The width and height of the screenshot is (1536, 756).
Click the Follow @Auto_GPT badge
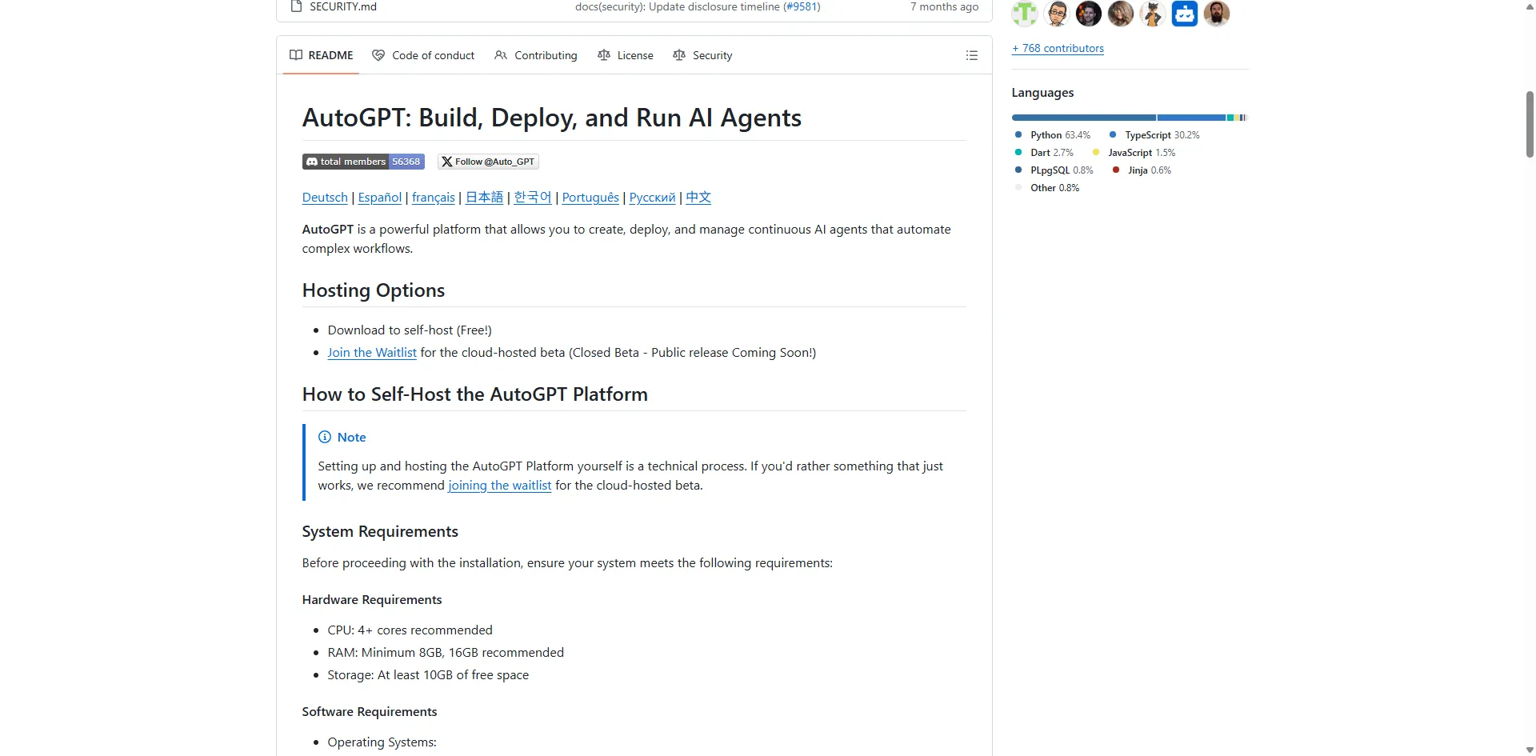pyautogui.click(x=488, y=162)
